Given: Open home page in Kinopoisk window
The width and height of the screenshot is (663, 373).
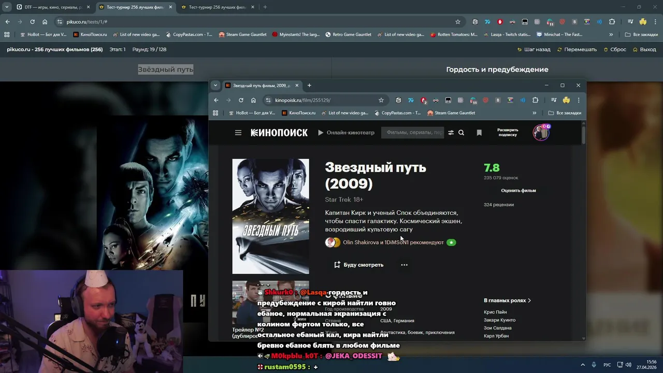Looking at the screenshot, I should (x=253, y=100).
